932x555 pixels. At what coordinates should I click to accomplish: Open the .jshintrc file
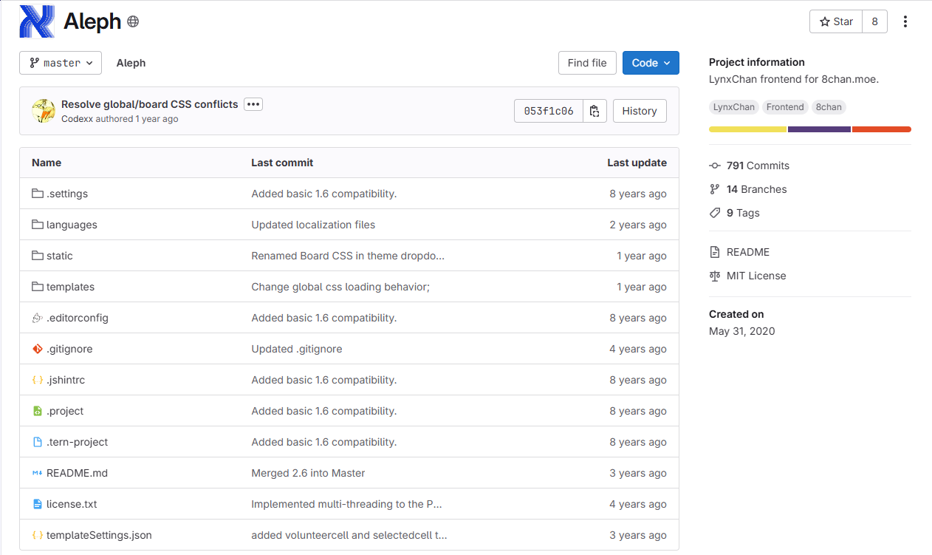click(x=66, y=380)
